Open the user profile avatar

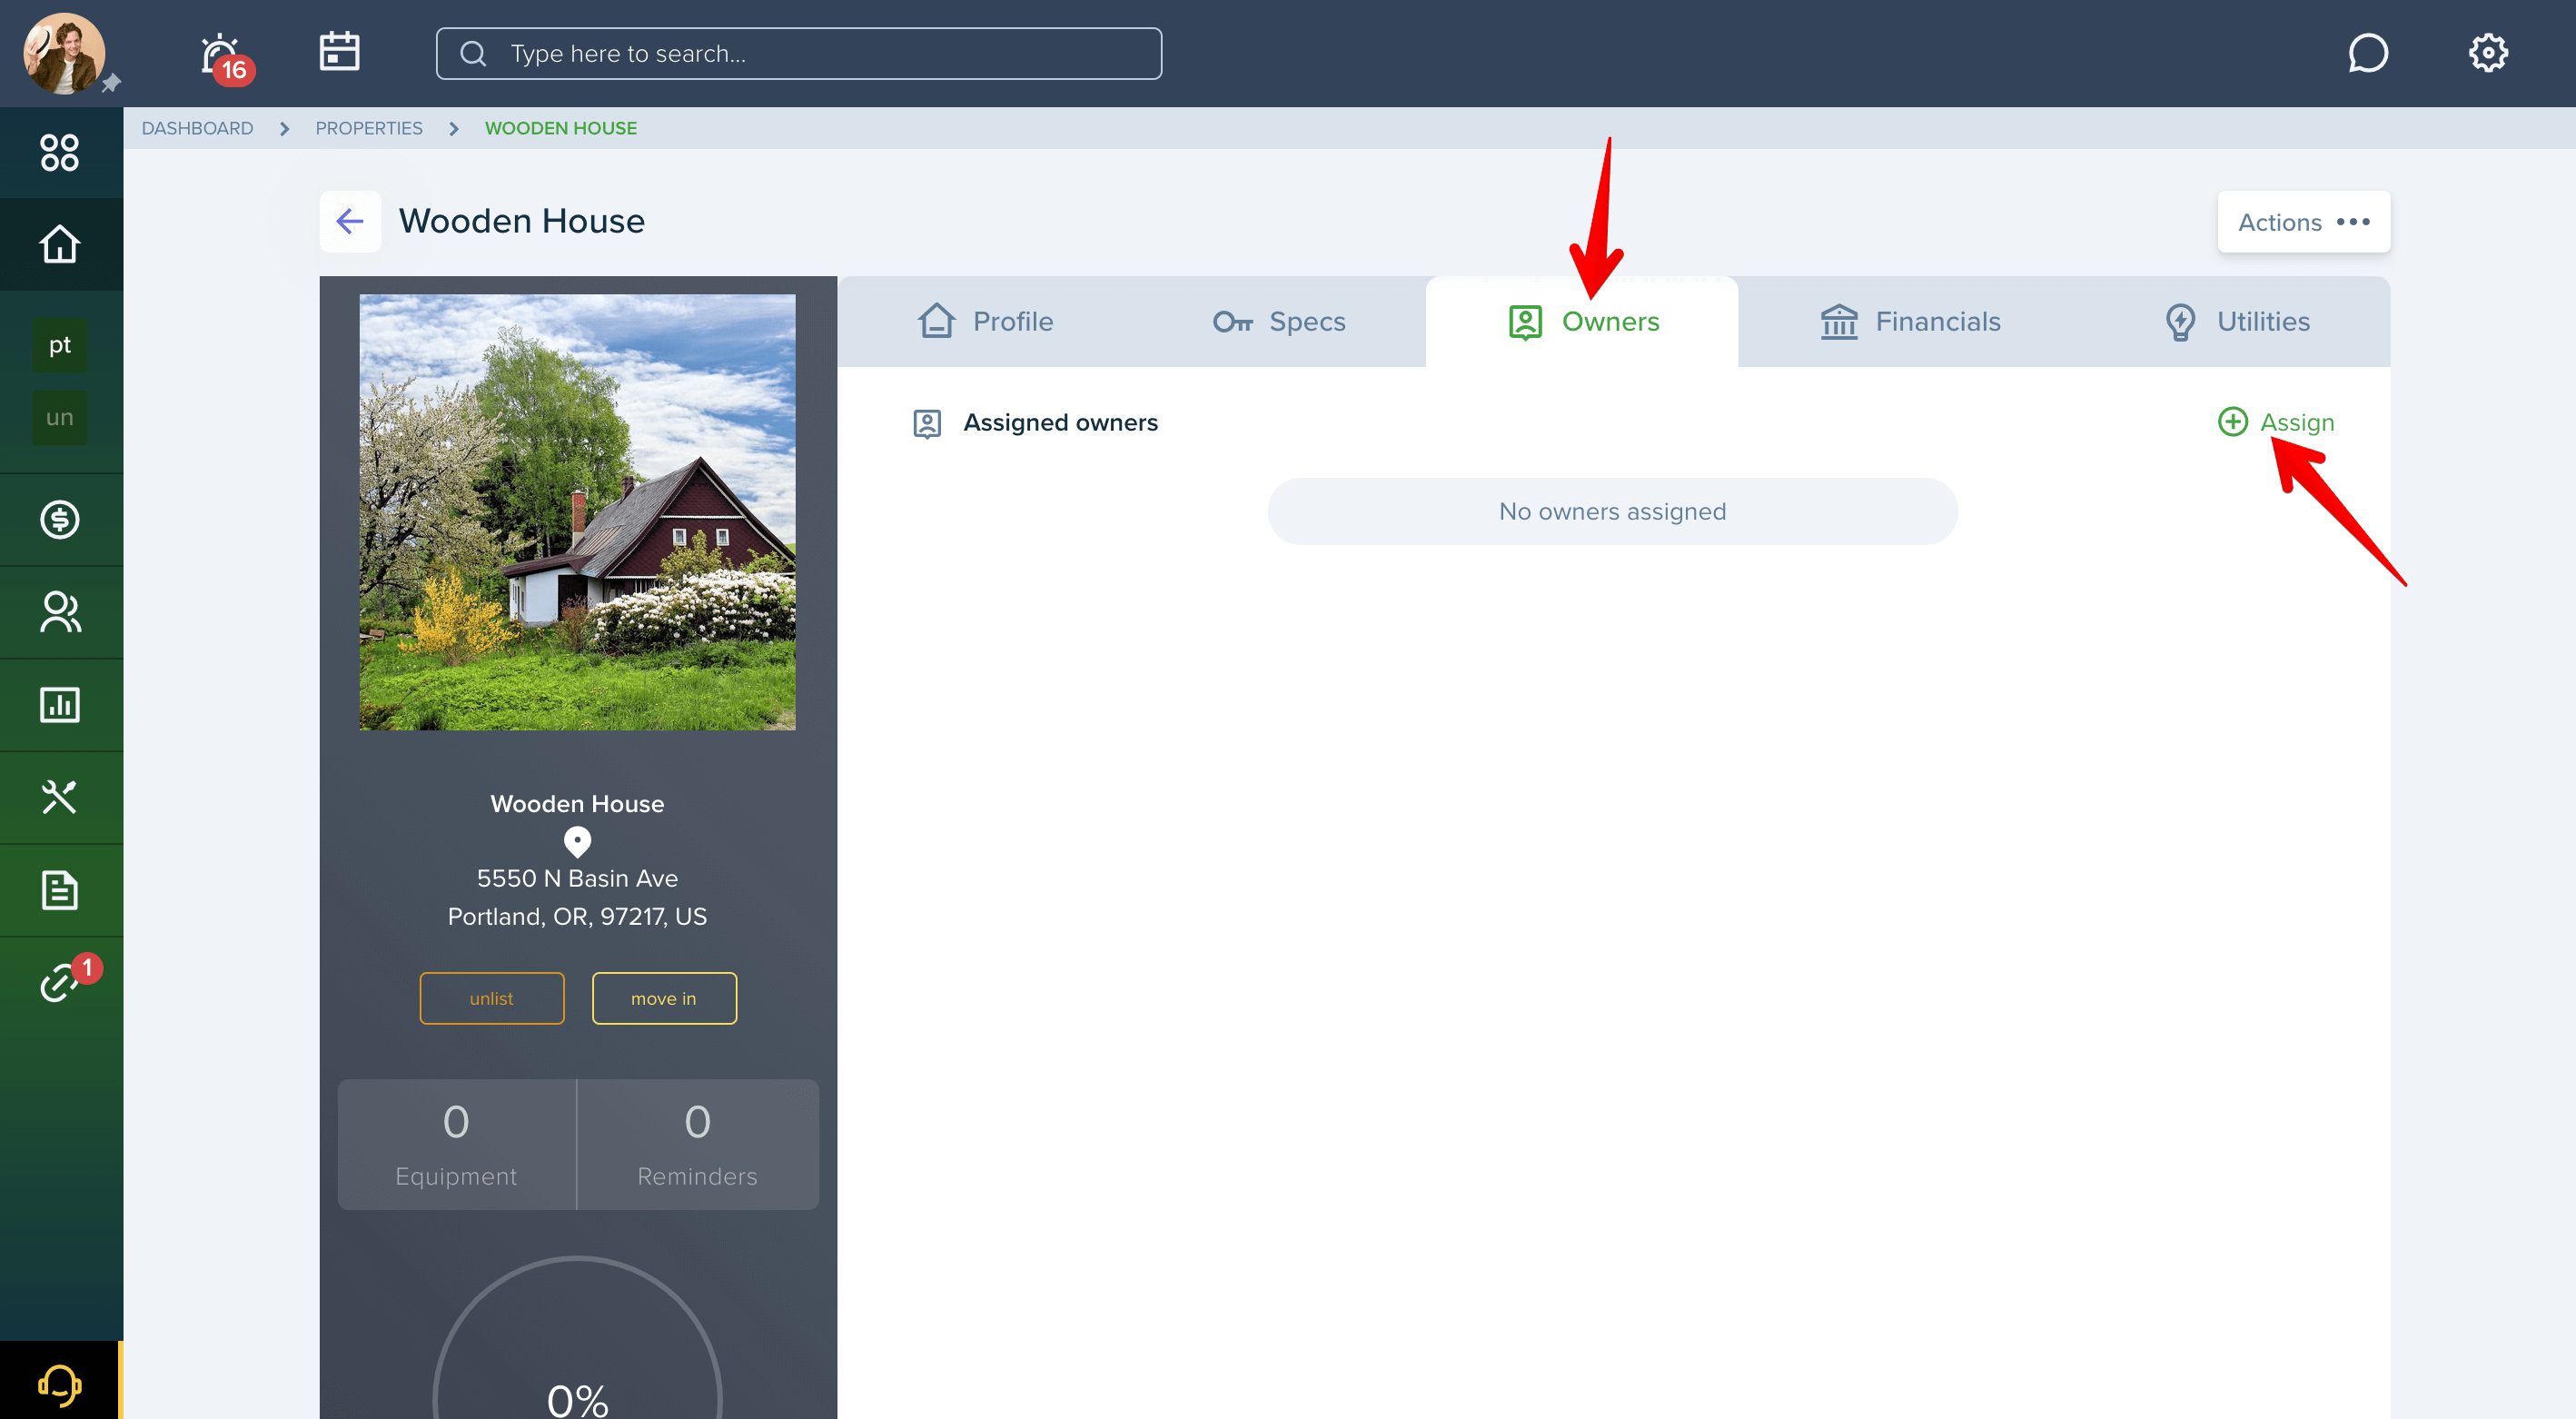click(64, 53)
